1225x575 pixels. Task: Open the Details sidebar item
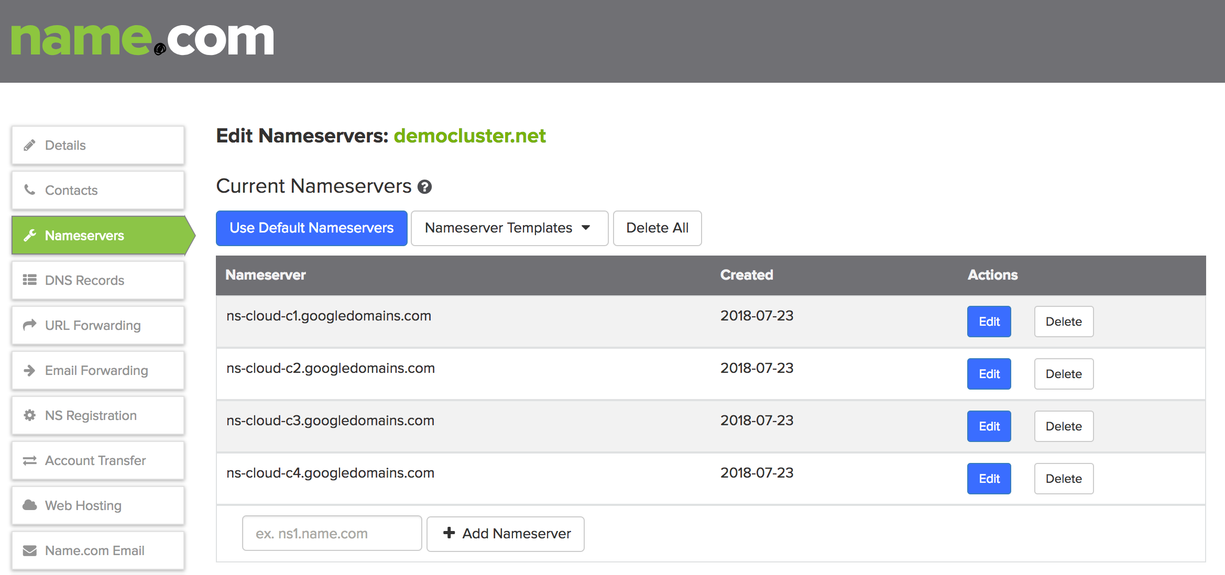98,145
